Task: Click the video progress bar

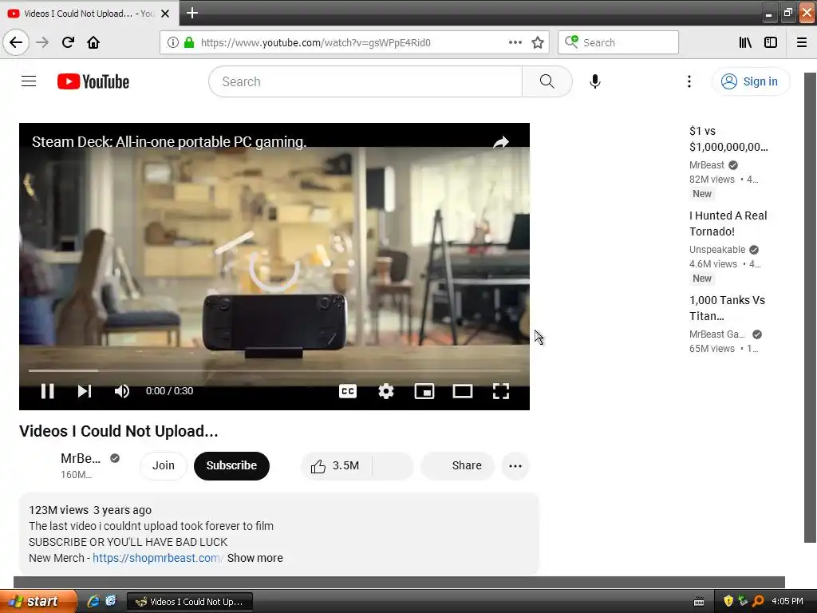Action: (x=274, y=370)
